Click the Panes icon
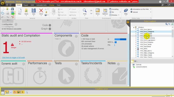The width and height of the screenshot is (174, 97). tap(98, 11)
